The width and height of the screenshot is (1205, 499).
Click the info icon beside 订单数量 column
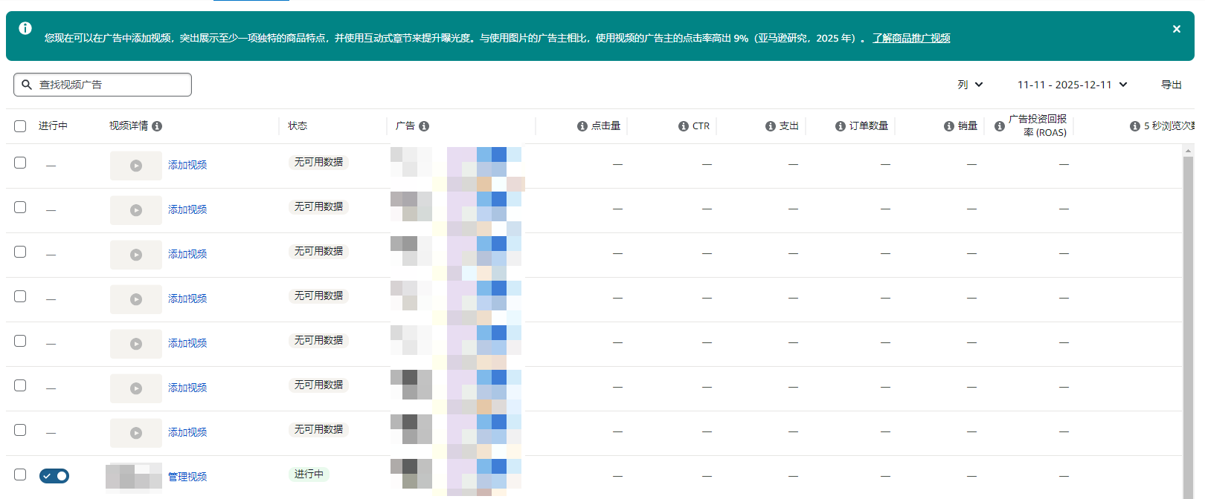click(841, 126)
